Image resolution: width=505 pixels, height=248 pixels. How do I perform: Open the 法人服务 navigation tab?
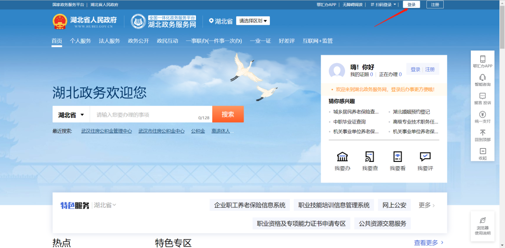point(109,41)
